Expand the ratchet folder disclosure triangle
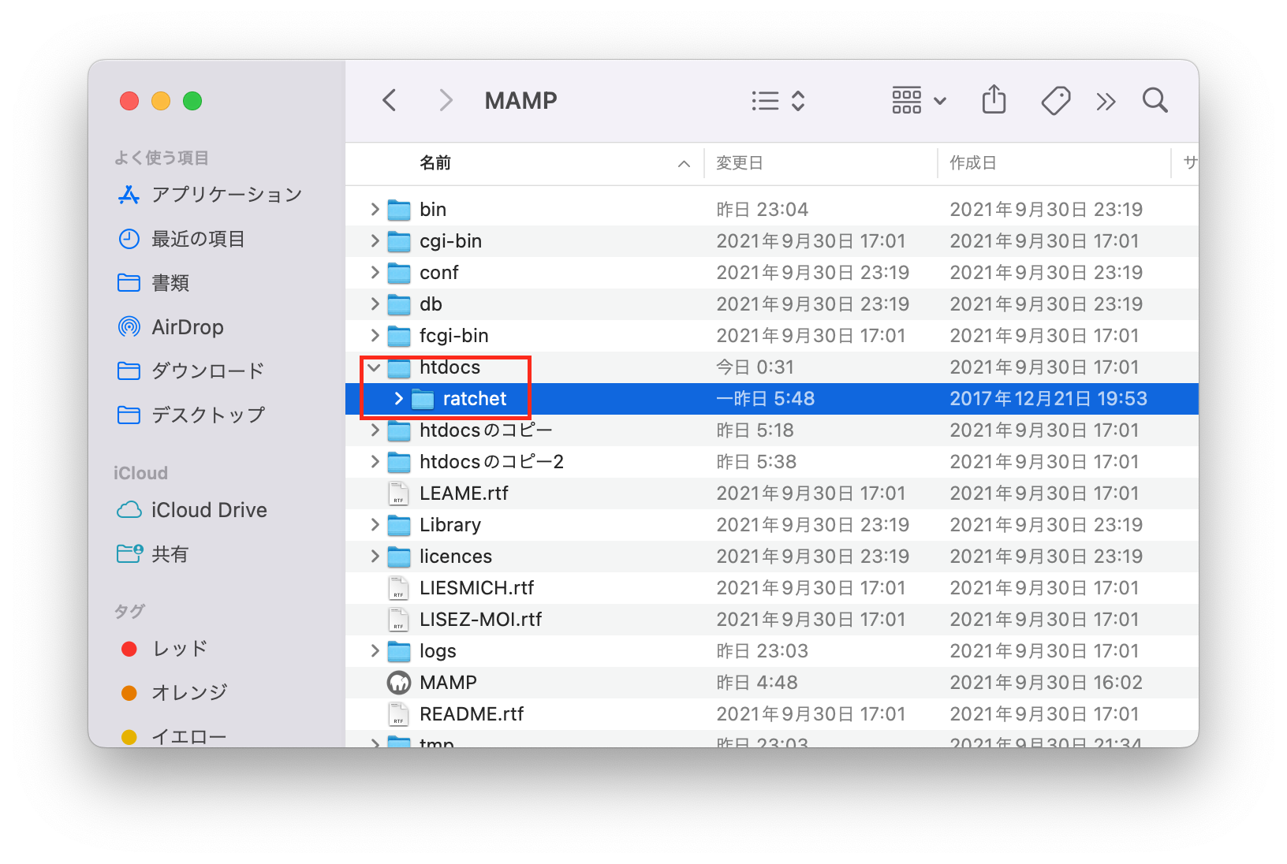 (x=398, y=398)
